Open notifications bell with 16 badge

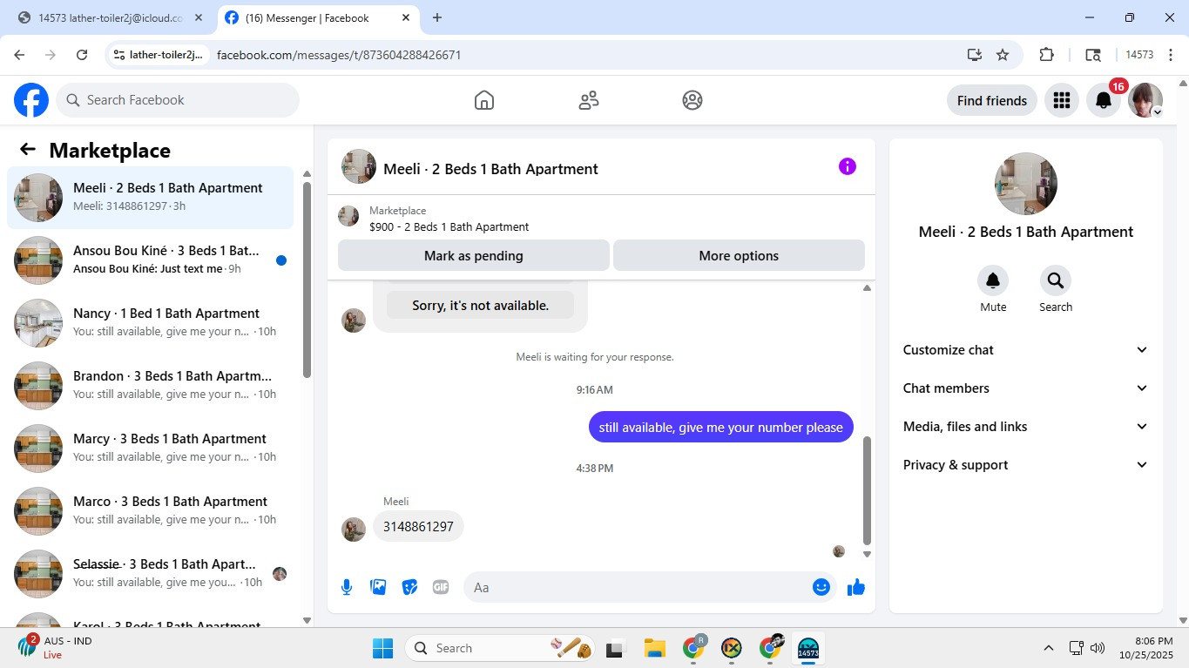coord(1104,100)
